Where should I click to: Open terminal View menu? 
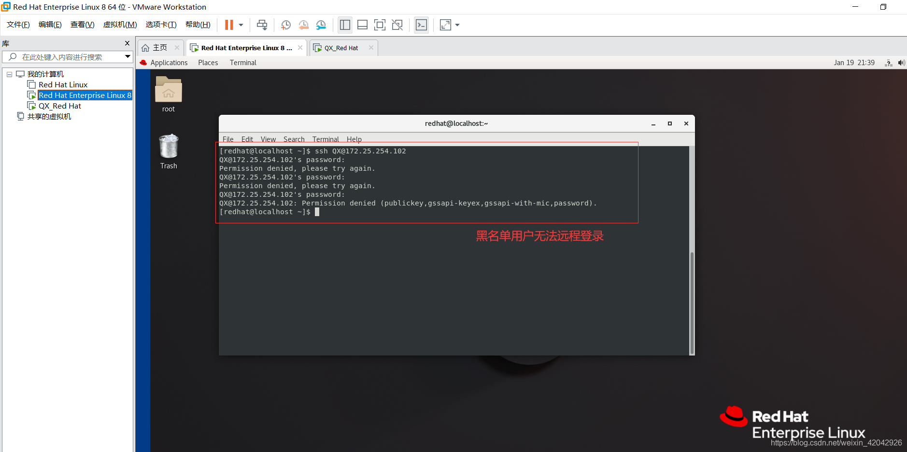click(x=268, y=139)
